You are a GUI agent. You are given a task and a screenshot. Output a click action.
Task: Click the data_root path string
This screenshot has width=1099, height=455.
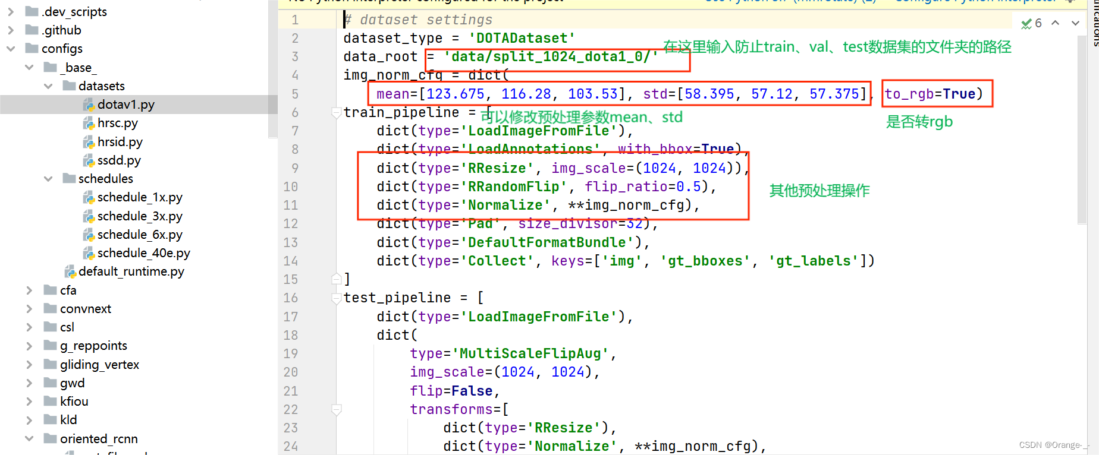click(x=551, y=56)
